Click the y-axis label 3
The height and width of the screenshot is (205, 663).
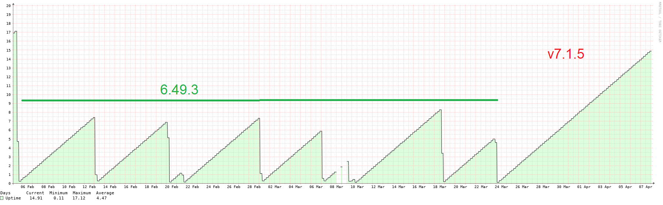coord(10,157)
